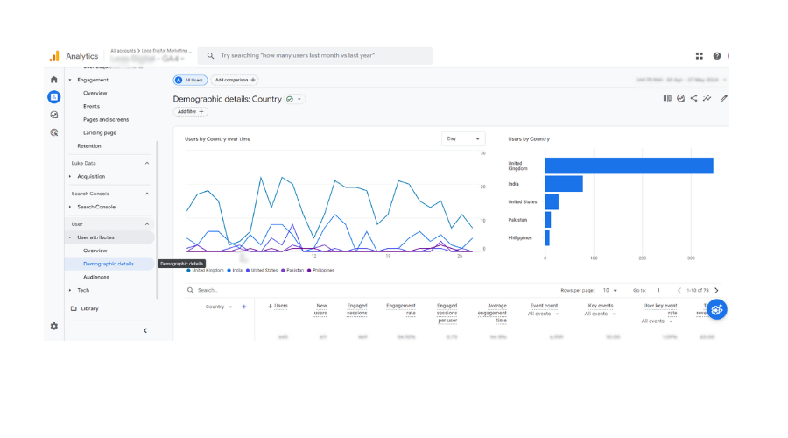Click the Library folder icon
Viewport: 788px width, 438px height.
click(74, 308)
